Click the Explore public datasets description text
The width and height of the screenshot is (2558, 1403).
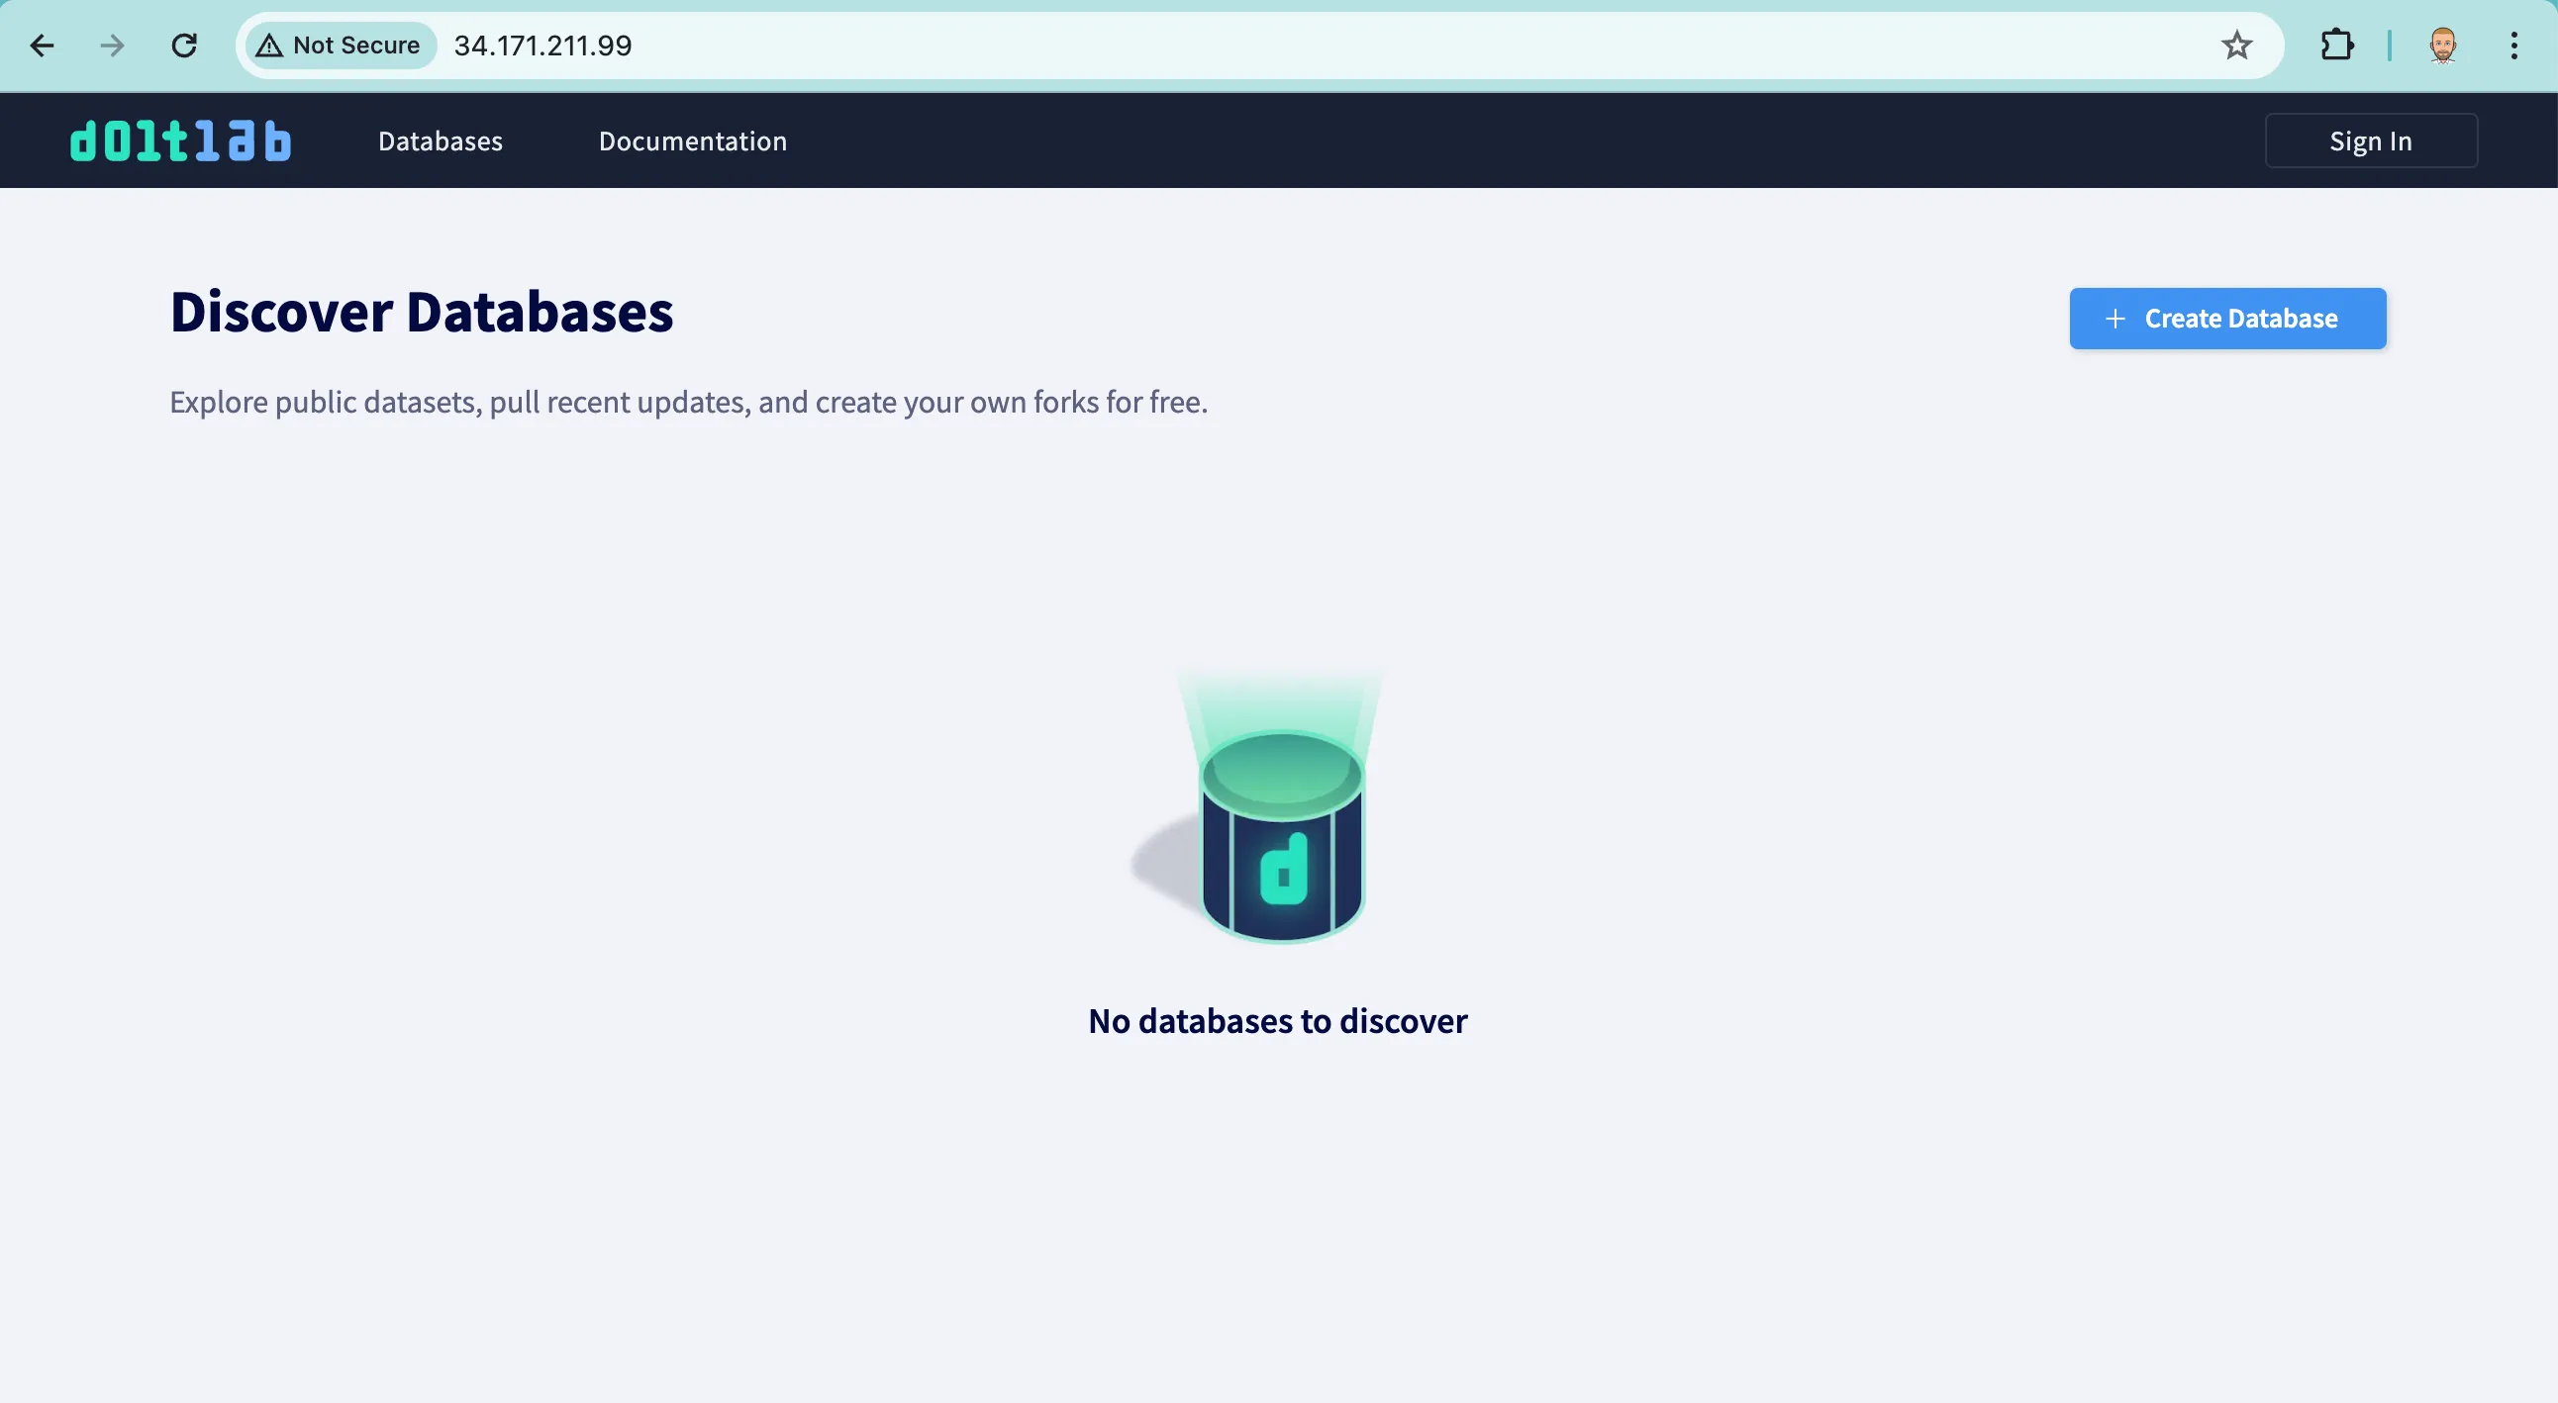688,402
